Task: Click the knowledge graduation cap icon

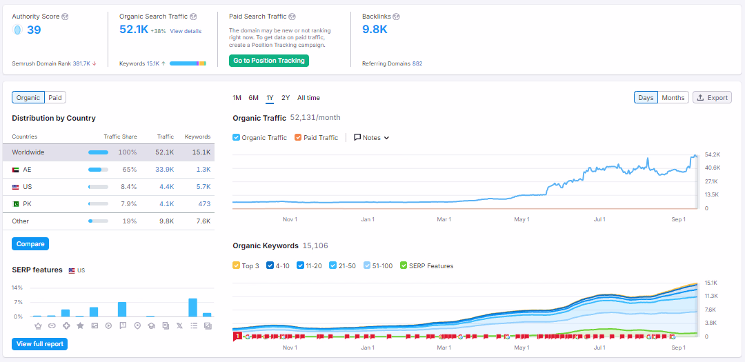Action: point(151,325)
